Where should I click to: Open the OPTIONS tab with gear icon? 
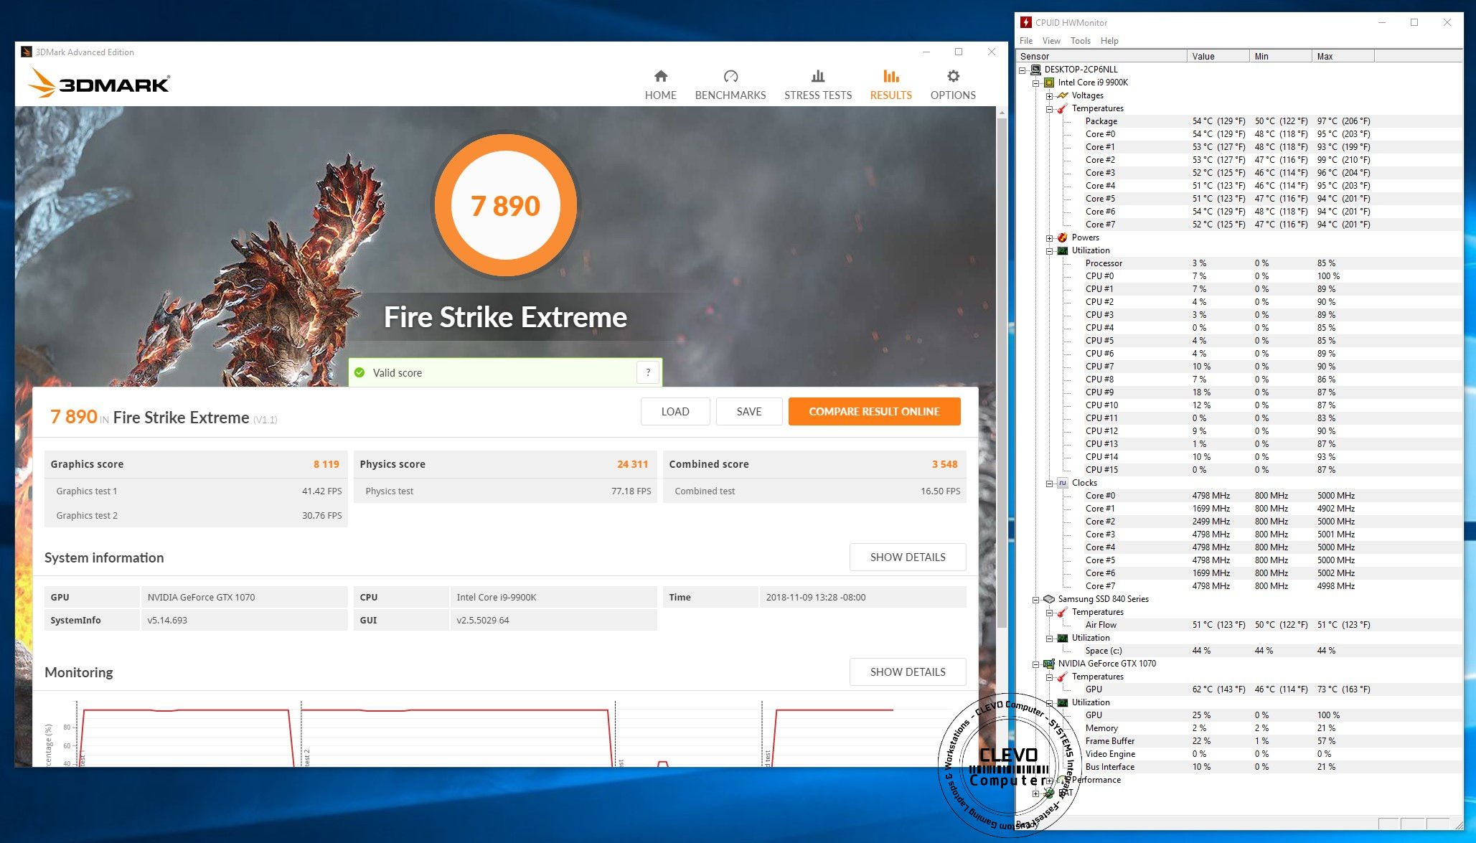(952, 85)
